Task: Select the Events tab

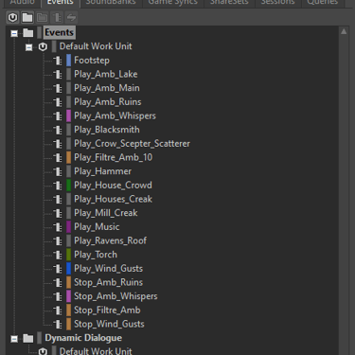Action: [x=60, y=3]
